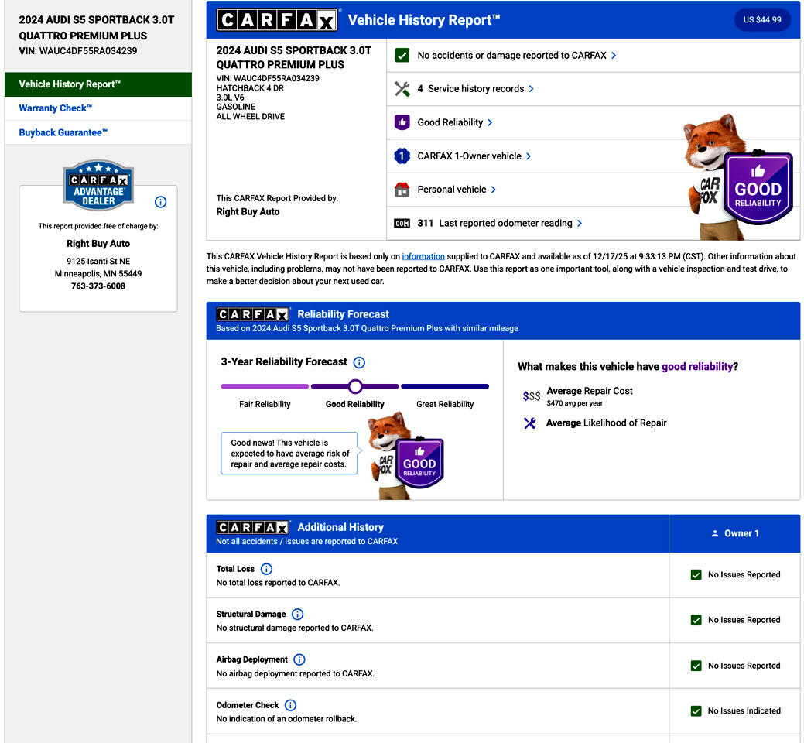Open the Structural Damage info icon
Screen dimensions: 804x743
pyautogui.click(x=298, y=615)
